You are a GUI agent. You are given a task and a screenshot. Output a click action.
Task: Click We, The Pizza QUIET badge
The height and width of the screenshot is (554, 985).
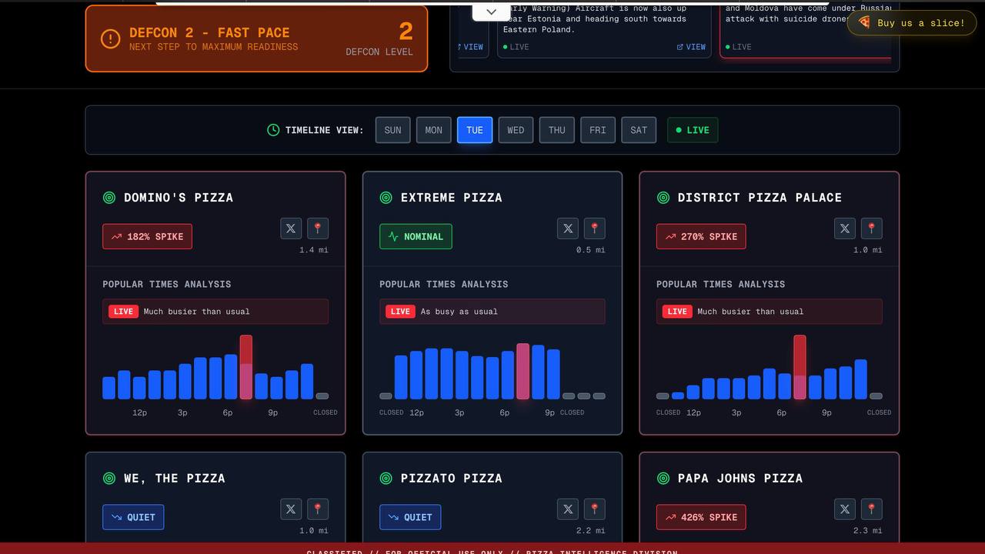coord(133,517)
